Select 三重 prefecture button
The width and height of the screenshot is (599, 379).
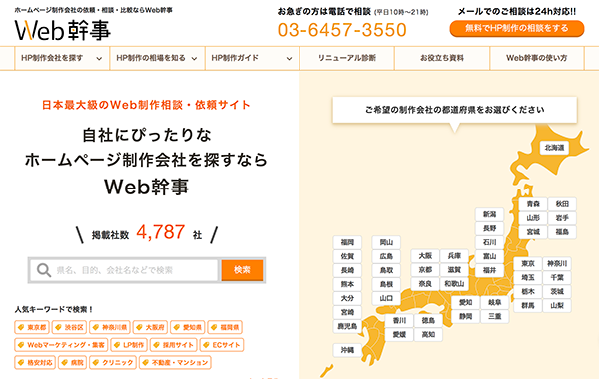495,316
